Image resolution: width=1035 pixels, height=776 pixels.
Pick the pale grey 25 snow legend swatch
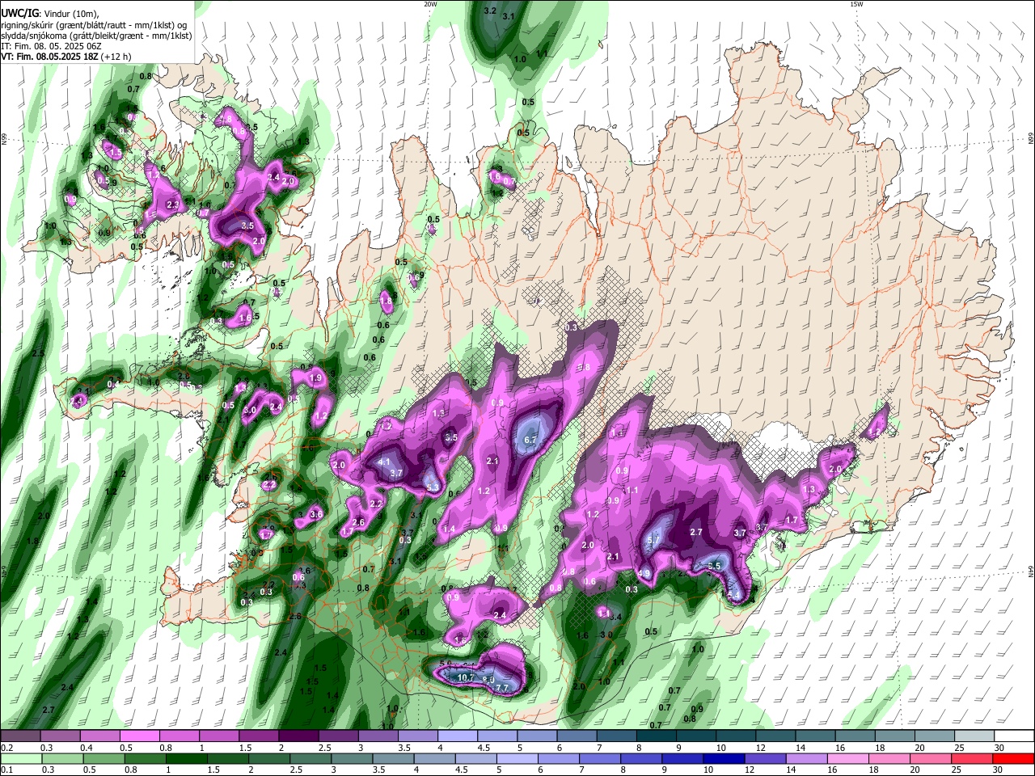975,736
